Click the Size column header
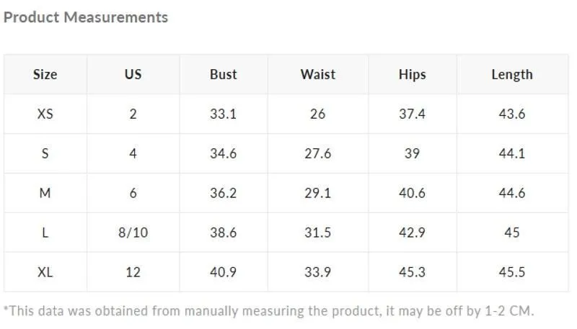Viewport: 577px width, 329px height. coord(45,75)
